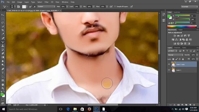This screenshot has width=199, height=112.
Task: Select the Rectangular Marquee tool
Action: (3, 19)
